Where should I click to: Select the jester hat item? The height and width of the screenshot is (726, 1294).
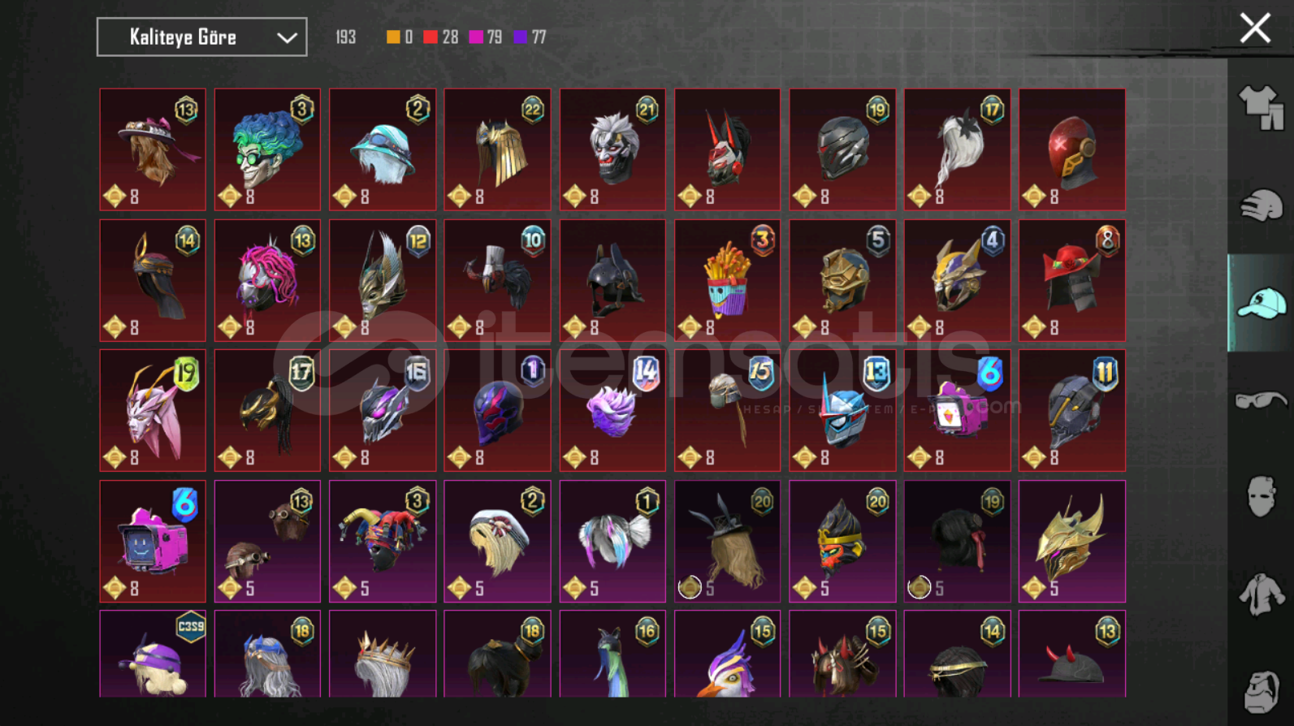tap(383, 542)
